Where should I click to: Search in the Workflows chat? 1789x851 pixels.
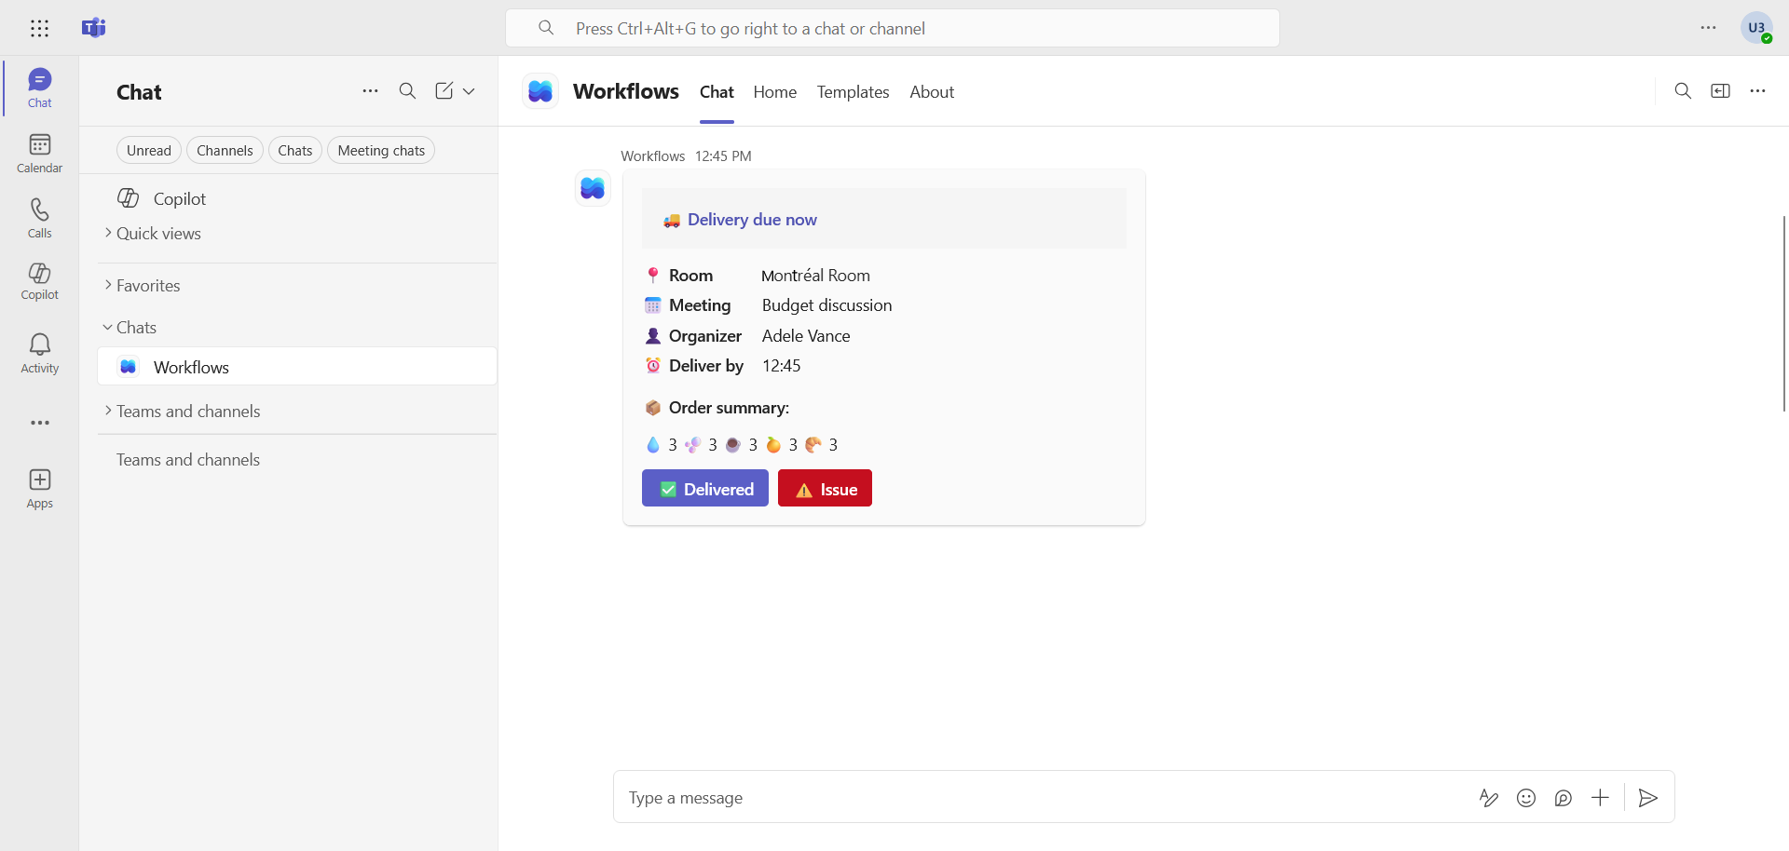click(x=1683, y=91)
